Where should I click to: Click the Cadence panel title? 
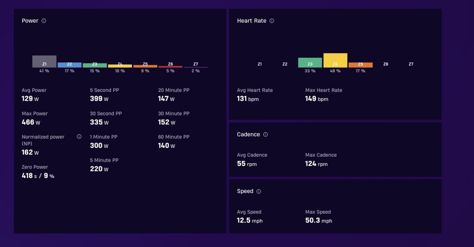[x=249, y=134]
